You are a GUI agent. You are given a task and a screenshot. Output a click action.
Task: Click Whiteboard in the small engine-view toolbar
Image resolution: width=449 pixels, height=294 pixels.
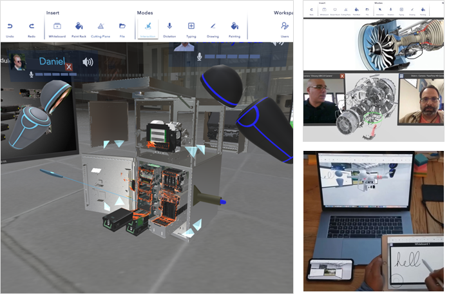[x=324, y=11]
